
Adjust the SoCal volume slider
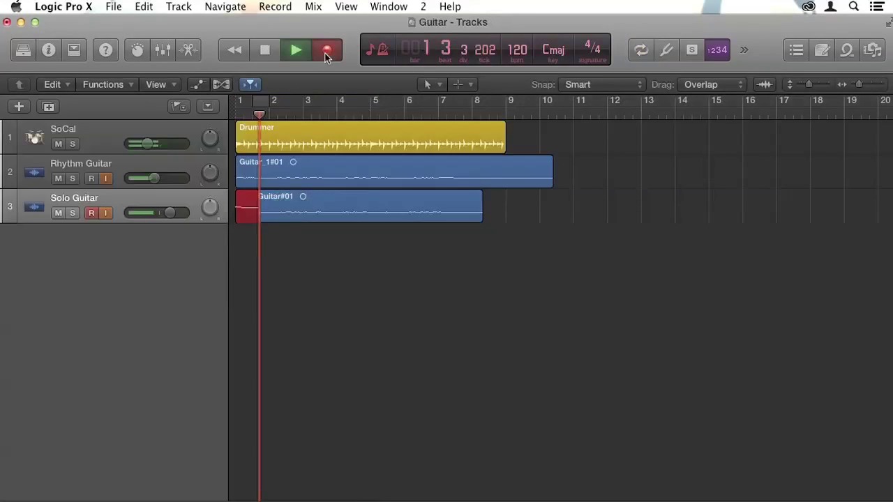pos(156,144)
